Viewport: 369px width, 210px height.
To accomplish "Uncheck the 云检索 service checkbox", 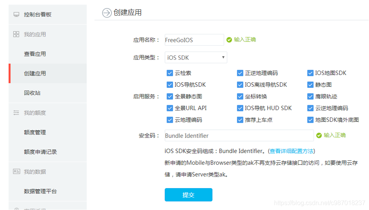I will coord(170,73).
